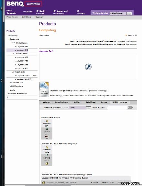
Task: Click the Flash plugin icon
Action: [x=88, y=67]
